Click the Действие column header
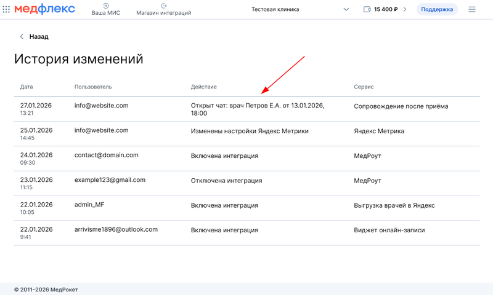Viewport: 493px width, 295px height. click(x=204, y=87)
